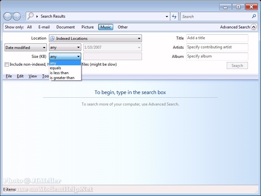Filter results to Picture
The image size is (261, 196).
click(87, 27)
